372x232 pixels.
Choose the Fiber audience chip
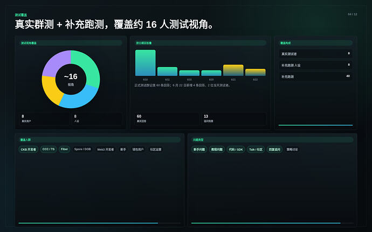click(64, 149)
